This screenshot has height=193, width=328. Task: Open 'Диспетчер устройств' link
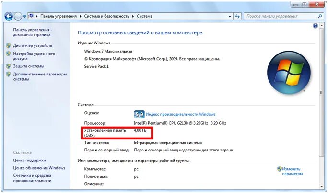tap(33, 46)
